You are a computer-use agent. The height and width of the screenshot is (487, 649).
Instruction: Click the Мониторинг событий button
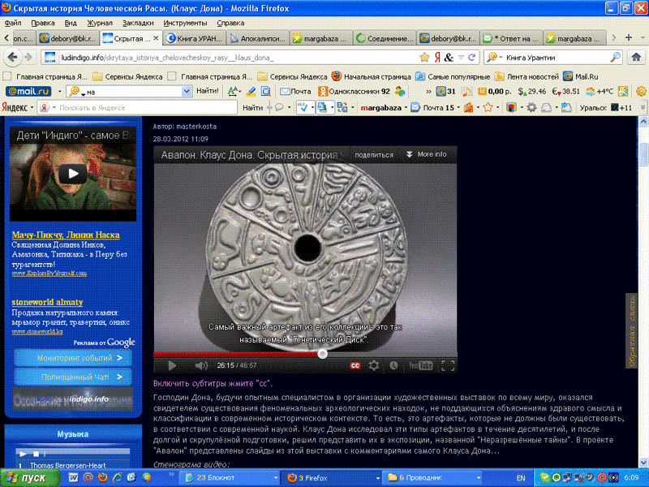click(73, 358)
